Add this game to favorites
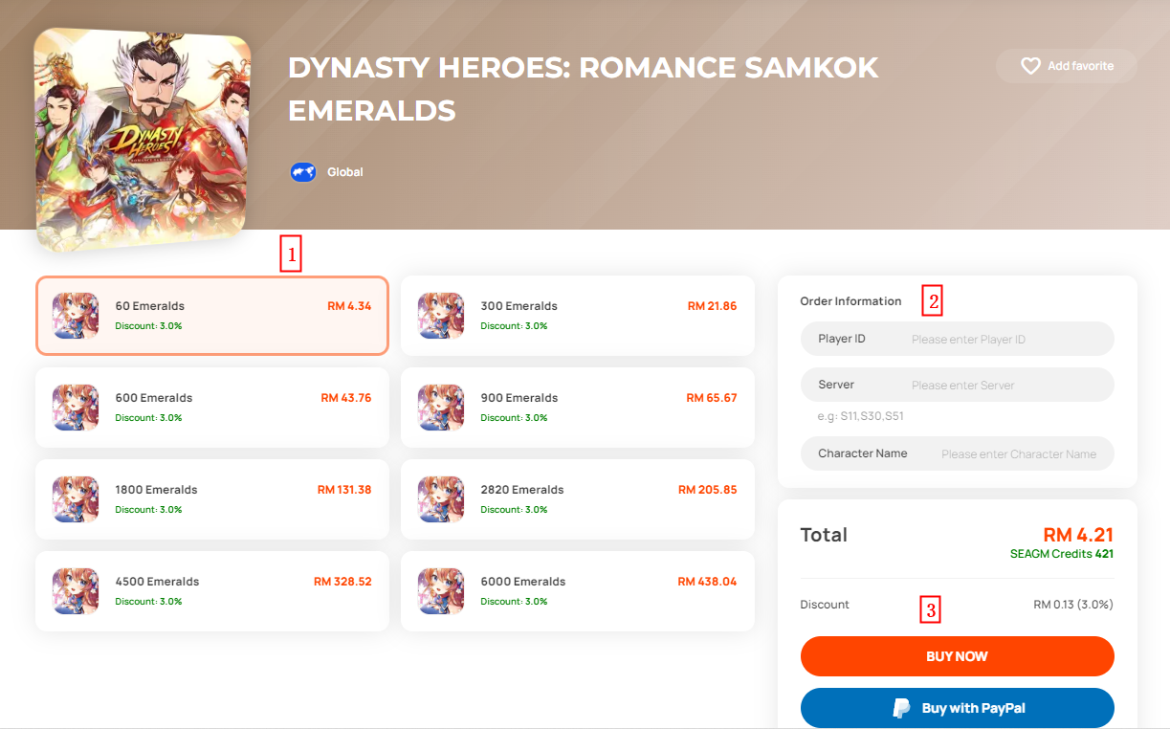The height and width of the screenshot is (729, 1170). (x=1067, y=66)
